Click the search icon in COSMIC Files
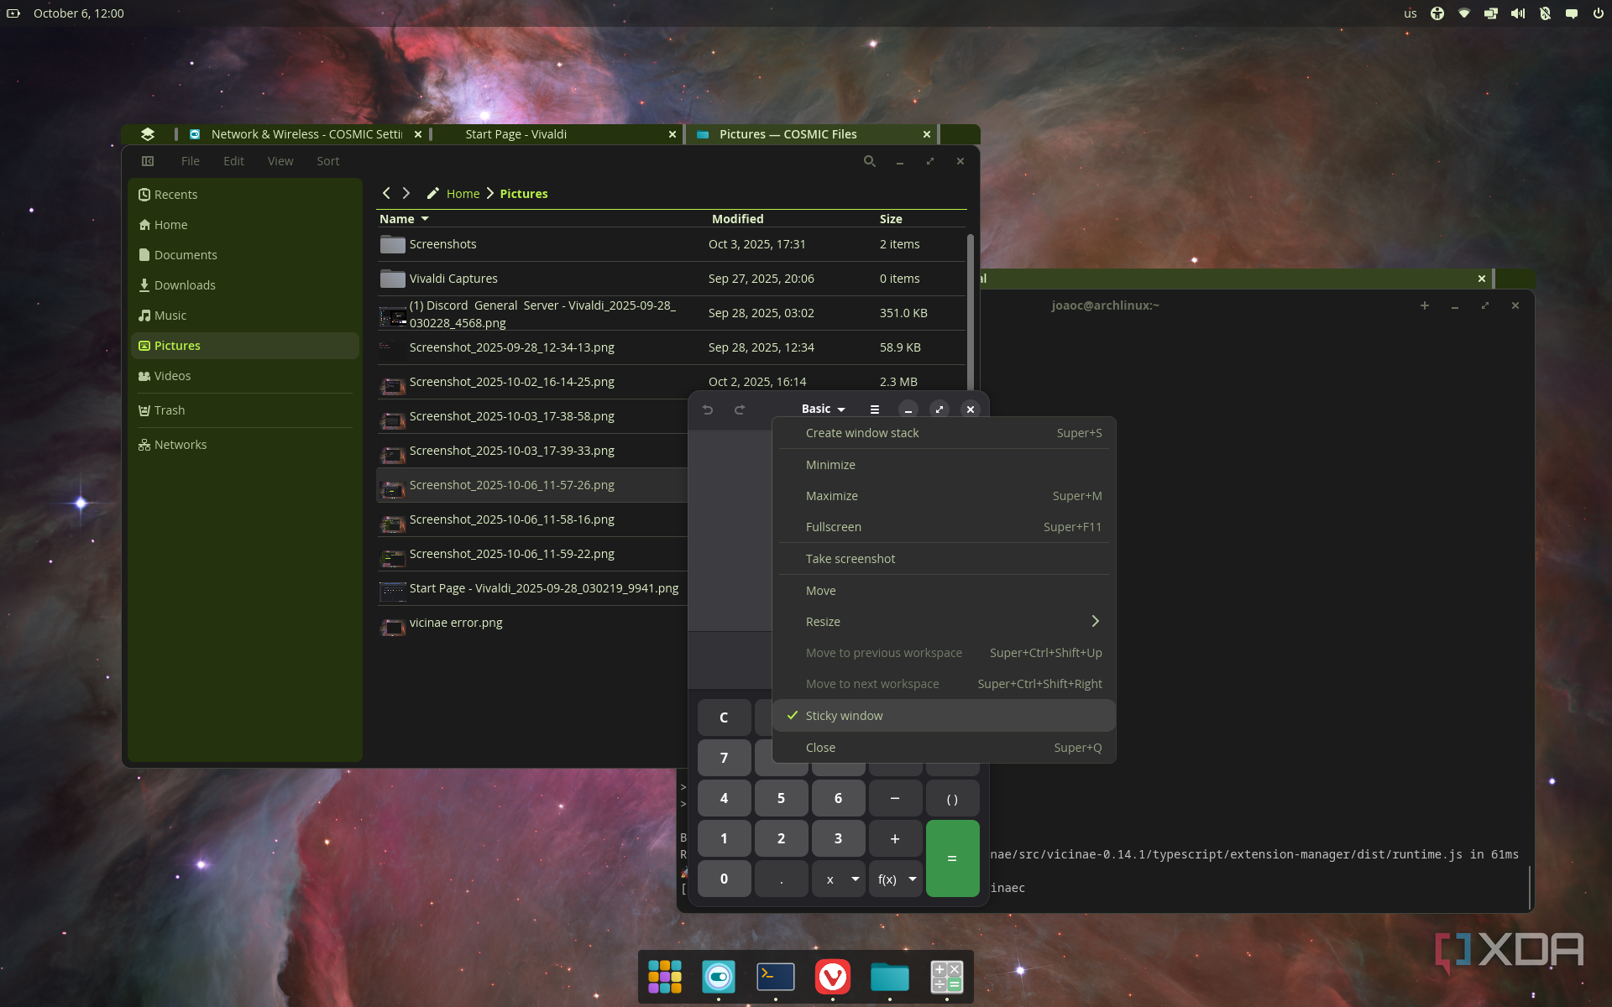 [x=870, y=161]
